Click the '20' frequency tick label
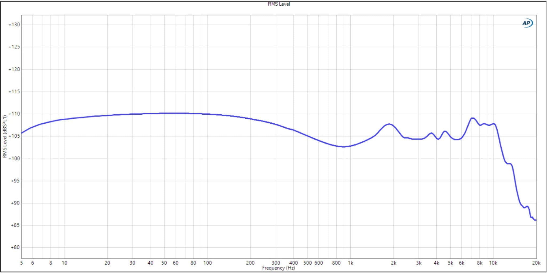Viewport: 547px width, 273px height. [x=107, y=263]
